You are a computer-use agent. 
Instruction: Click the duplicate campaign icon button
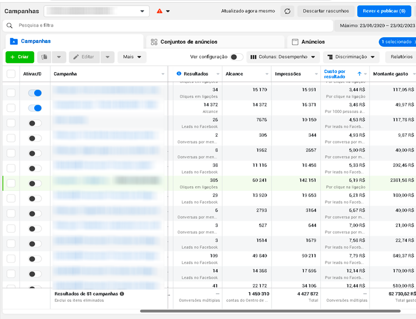[x=45, y=57]
